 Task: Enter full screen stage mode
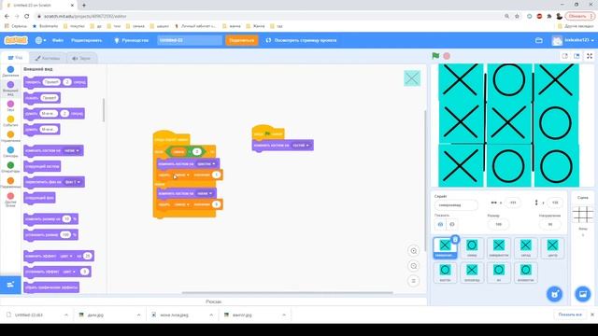(x=590, y=56)
